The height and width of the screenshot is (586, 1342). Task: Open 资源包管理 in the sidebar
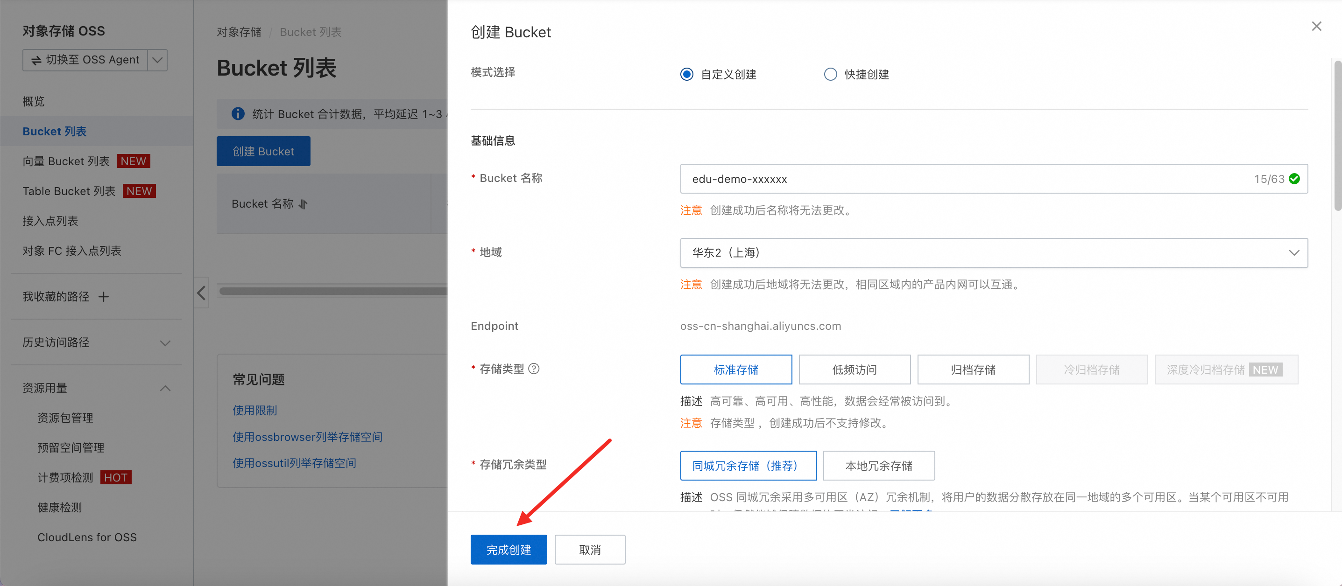[x=65, y=418]
